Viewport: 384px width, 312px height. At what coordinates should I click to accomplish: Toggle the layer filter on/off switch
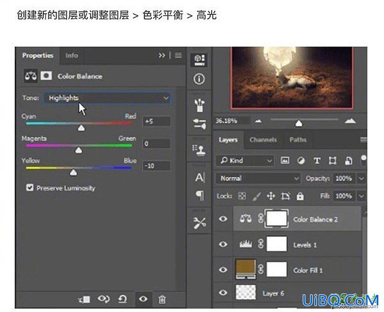[x=363, y=160]
